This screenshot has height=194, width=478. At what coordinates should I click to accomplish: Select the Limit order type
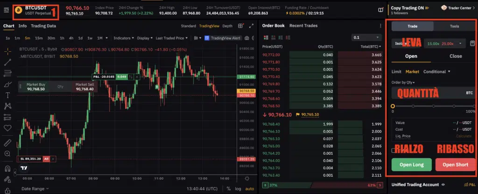[396, 71]
